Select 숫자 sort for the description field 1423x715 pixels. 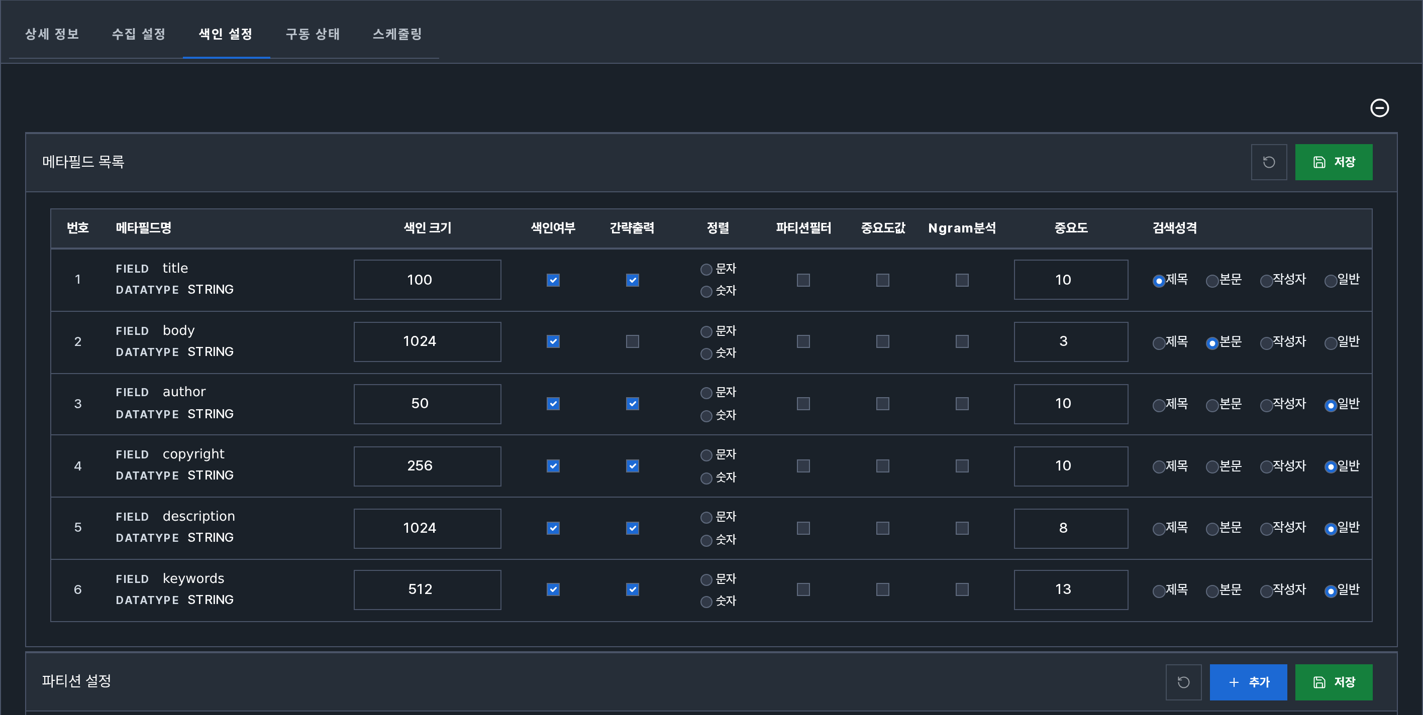(706, 541)
